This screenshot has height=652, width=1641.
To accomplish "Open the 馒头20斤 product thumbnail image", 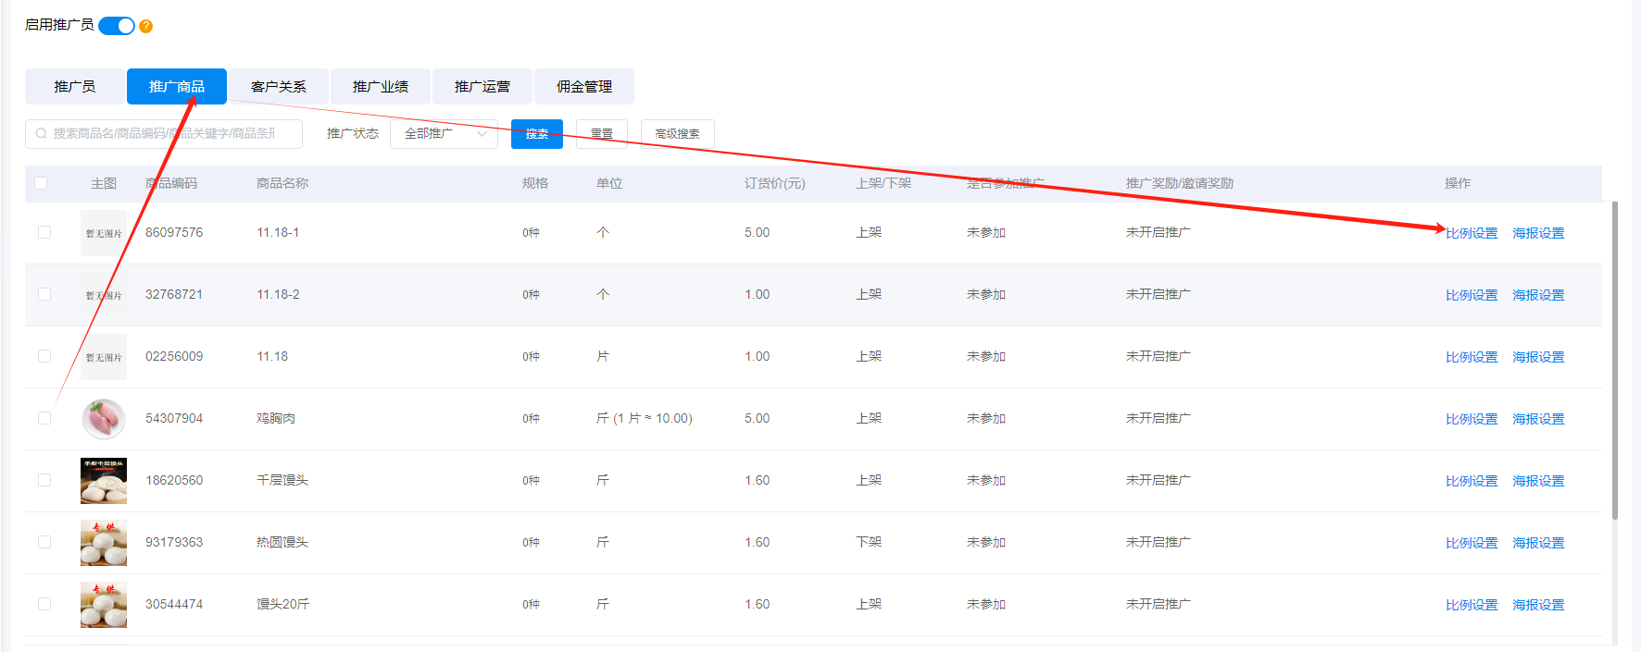I will (x=103, y=605).
